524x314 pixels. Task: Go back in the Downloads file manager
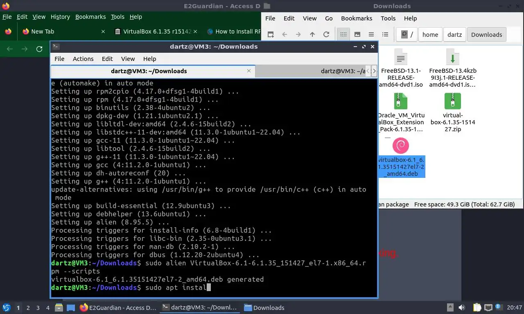pos(285,35)
